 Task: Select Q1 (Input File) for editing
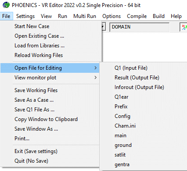pyautogui.click(x=131, y=68)
